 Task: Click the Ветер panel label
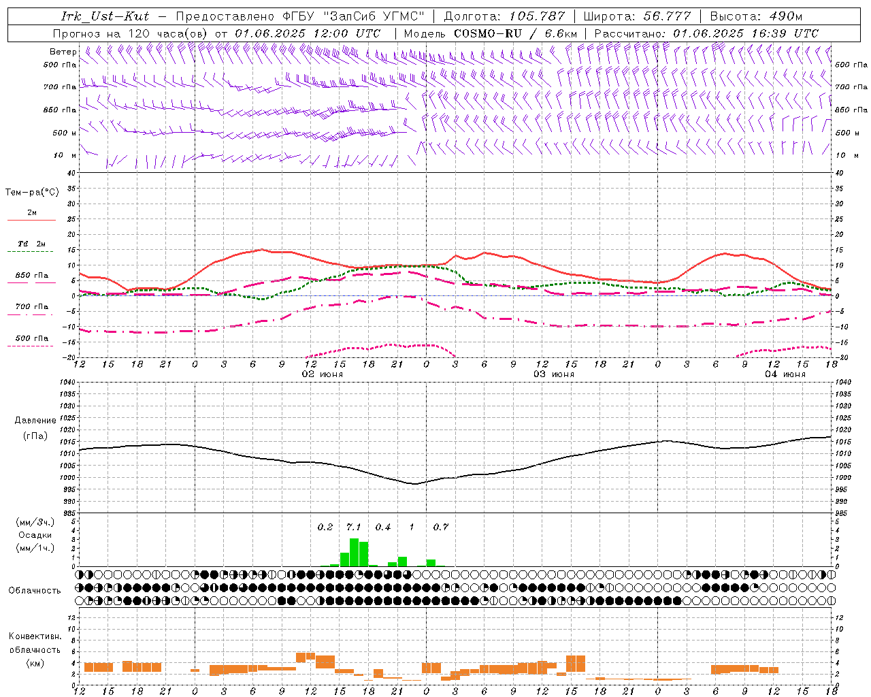[63, 52]
